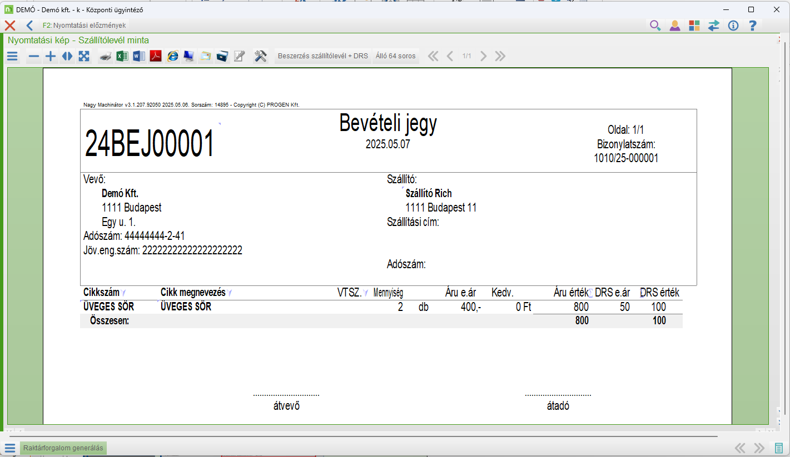Go back with the blue arrow
Viewport: 790px width, 457px height.
29,26
